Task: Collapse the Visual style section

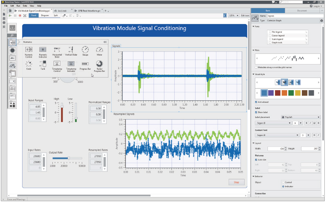Action: 253,74
